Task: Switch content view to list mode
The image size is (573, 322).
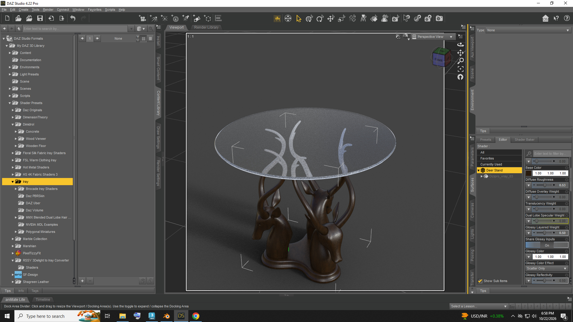Action: click(150, 38)
